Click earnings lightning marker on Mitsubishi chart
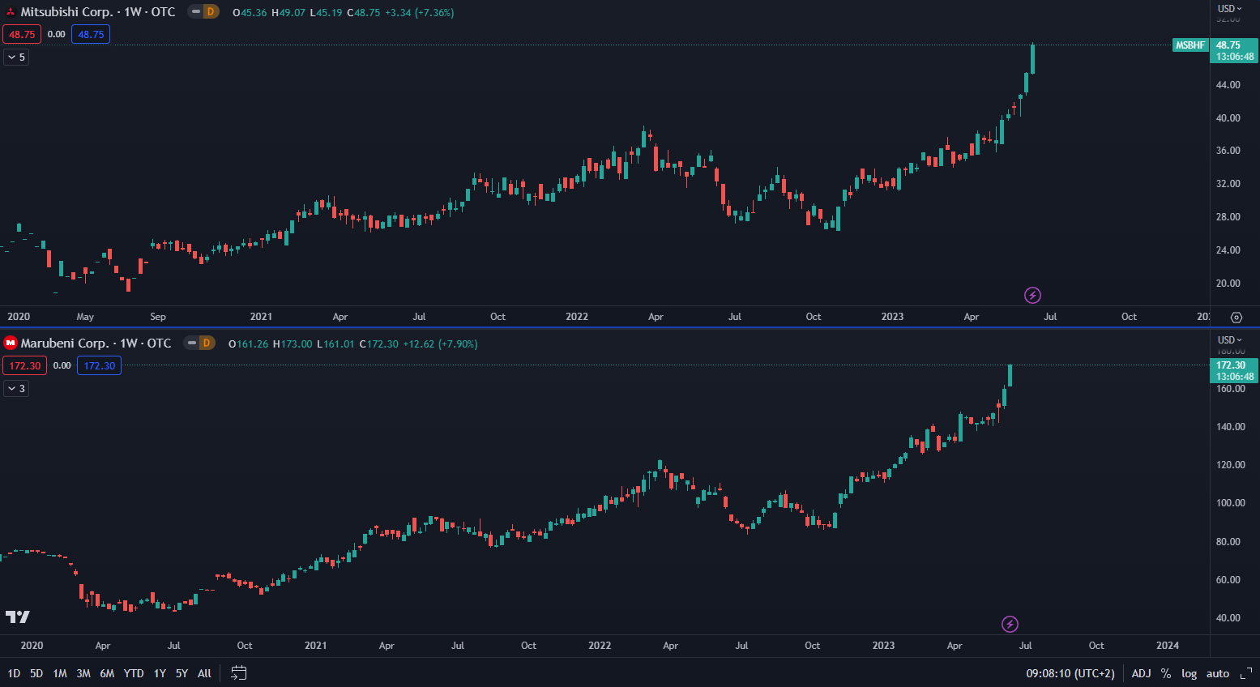This screenshot has width=1260, height=687. coord(1032,295)
